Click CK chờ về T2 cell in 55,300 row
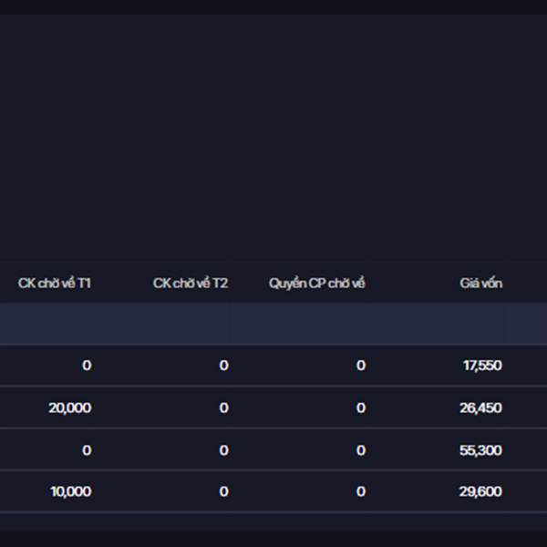 (x=223, y=450)
